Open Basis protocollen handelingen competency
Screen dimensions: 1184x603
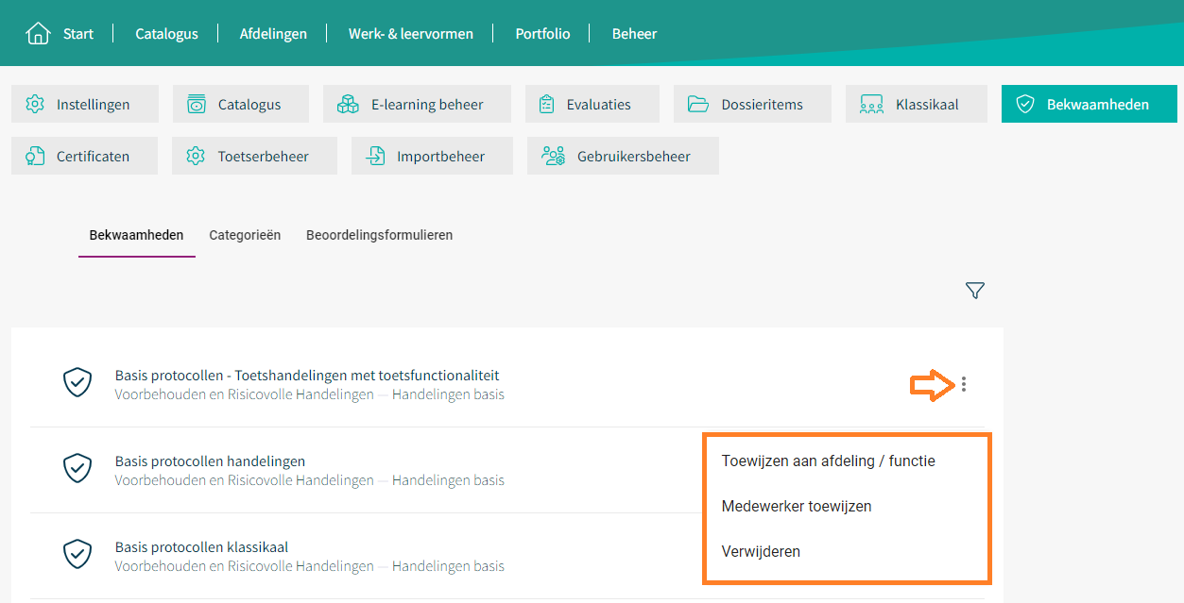coord(210,461)
